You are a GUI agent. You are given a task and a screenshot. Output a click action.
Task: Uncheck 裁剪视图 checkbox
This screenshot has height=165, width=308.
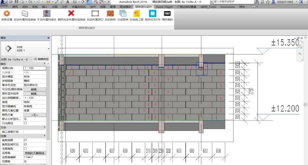pyautogui.click(x=25, y=140)
